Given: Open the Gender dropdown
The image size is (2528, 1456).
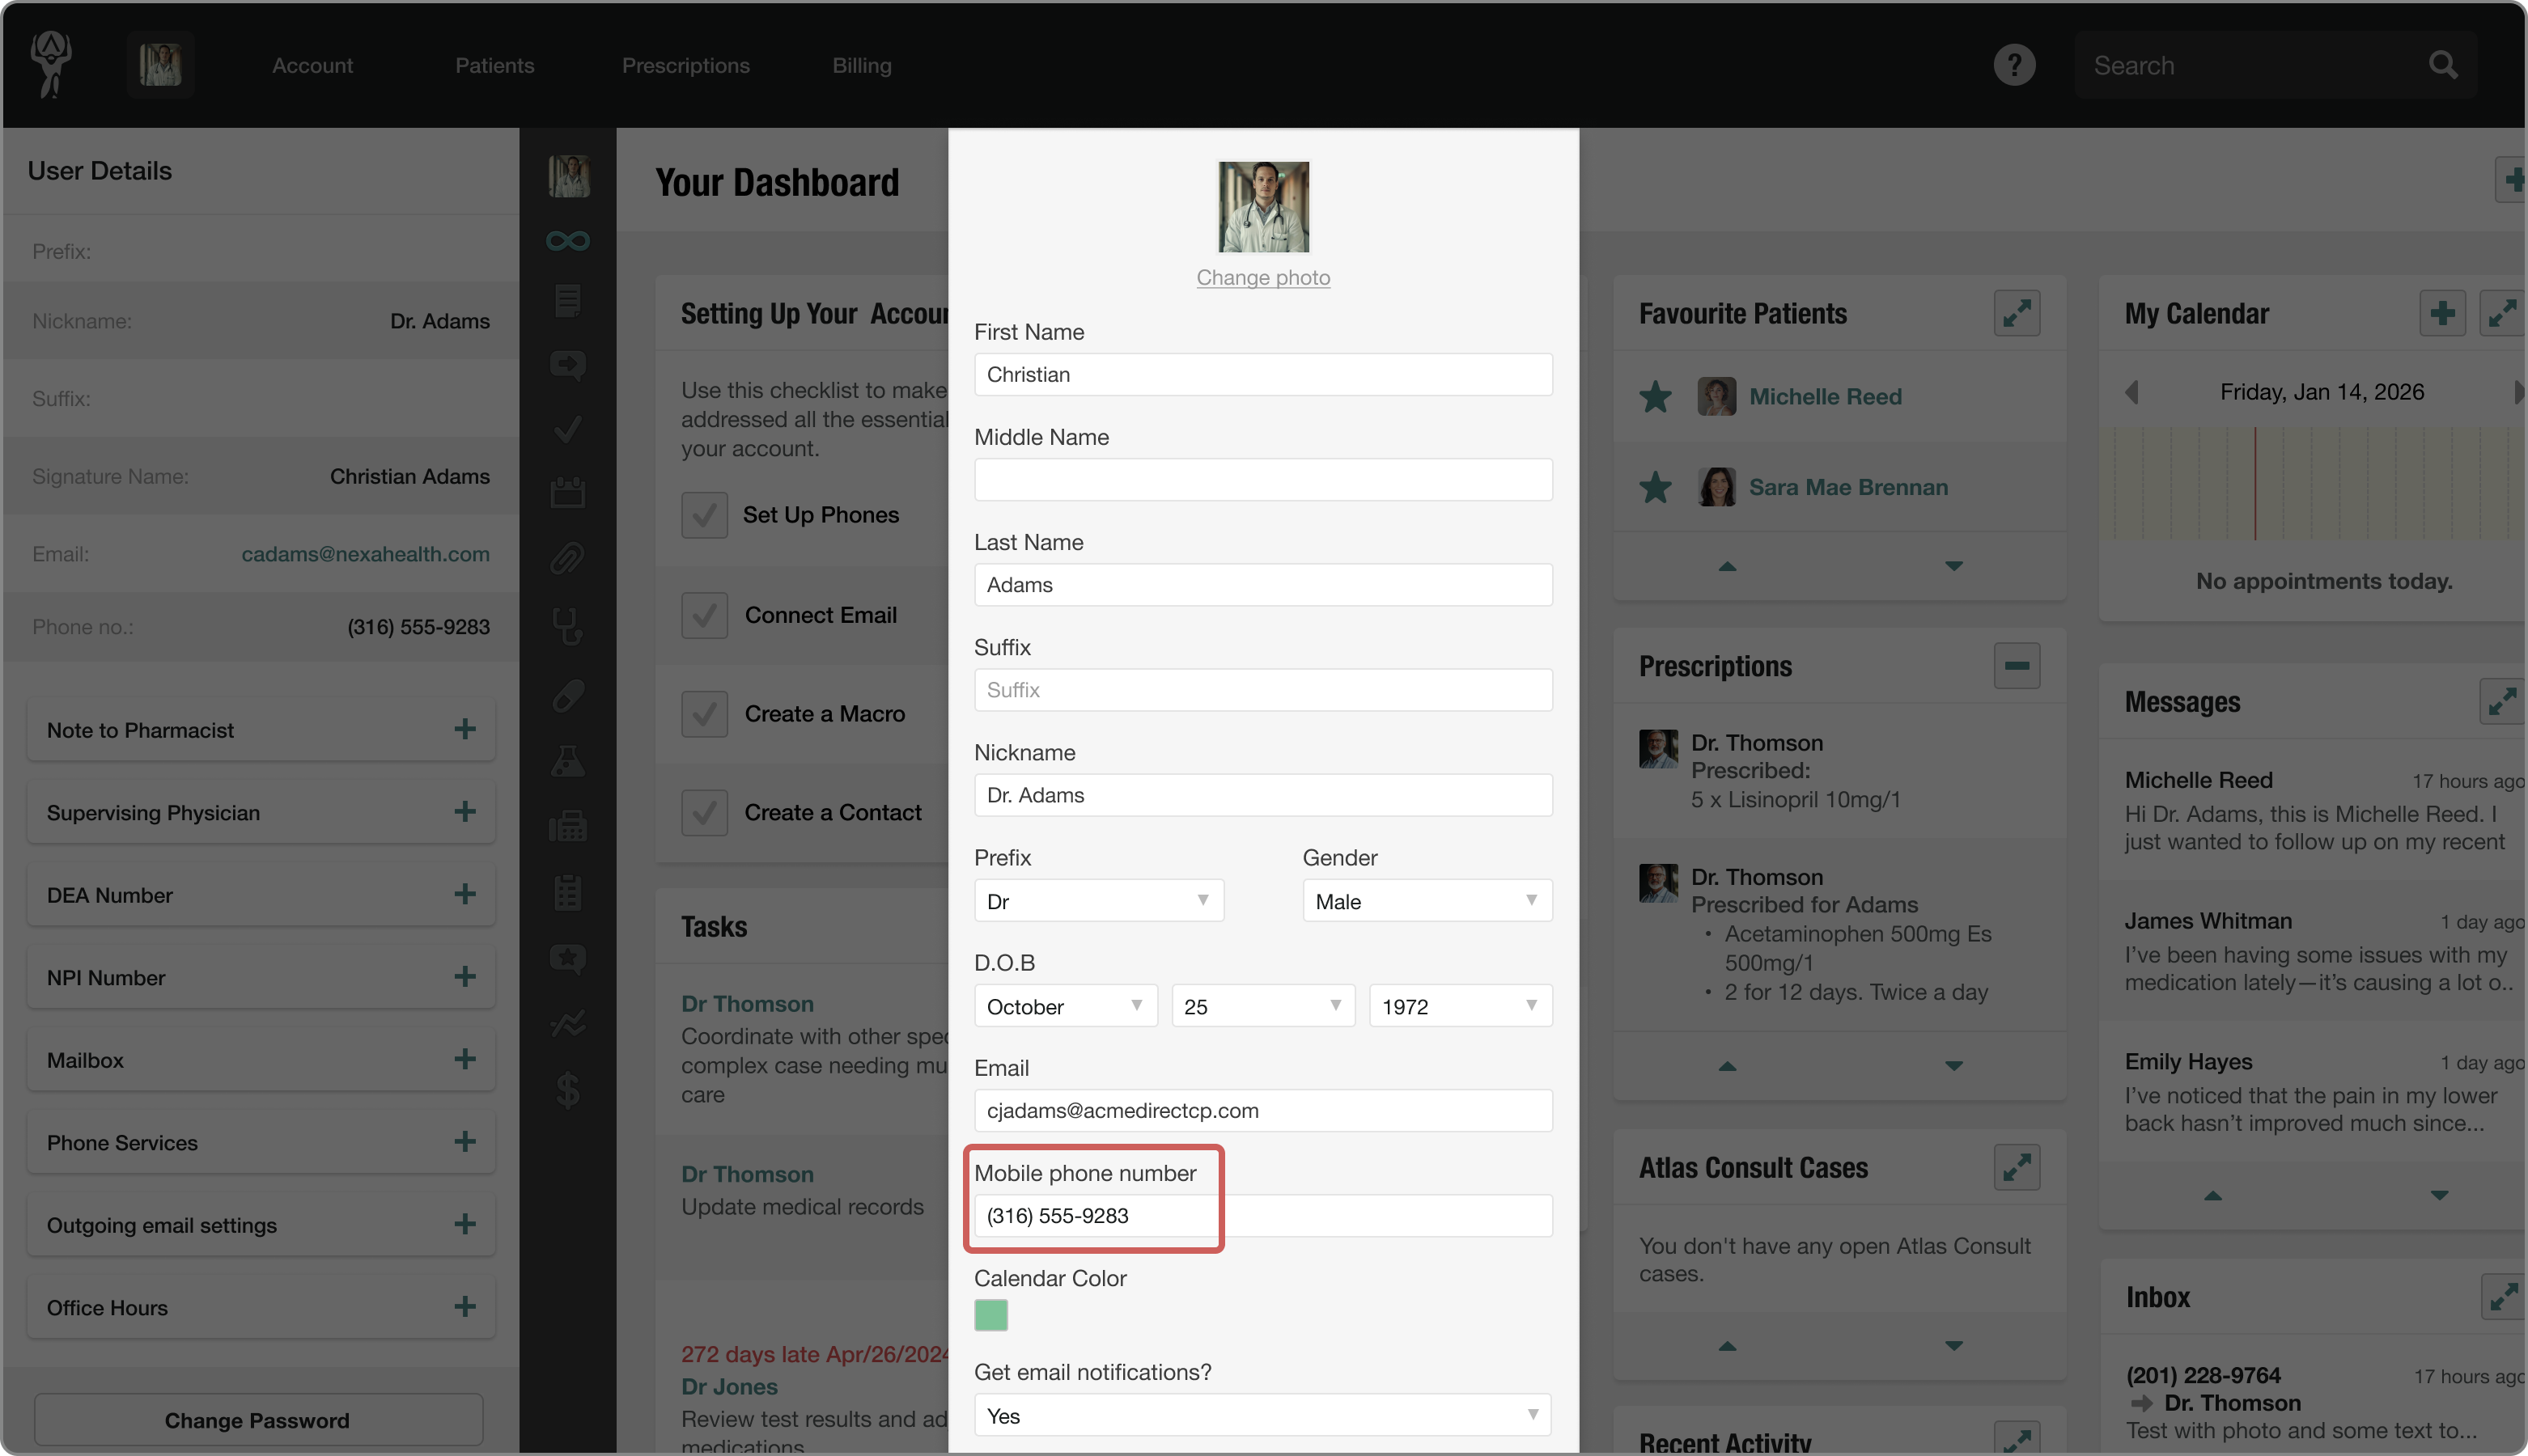Looking at the screenshot, I should click(1427, 901).
